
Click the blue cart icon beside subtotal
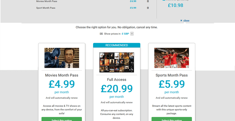pos(164,0)
